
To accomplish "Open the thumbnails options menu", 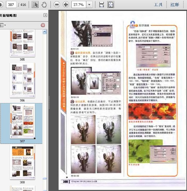I will tap(3, 25).
